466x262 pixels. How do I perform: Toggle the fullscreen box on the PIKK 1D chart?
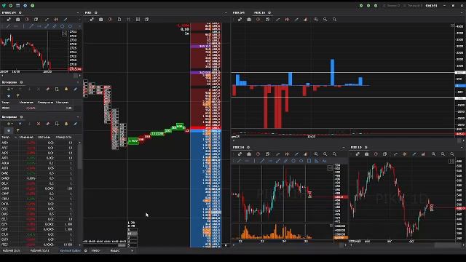pyautogui.click(x=451, y=161)
